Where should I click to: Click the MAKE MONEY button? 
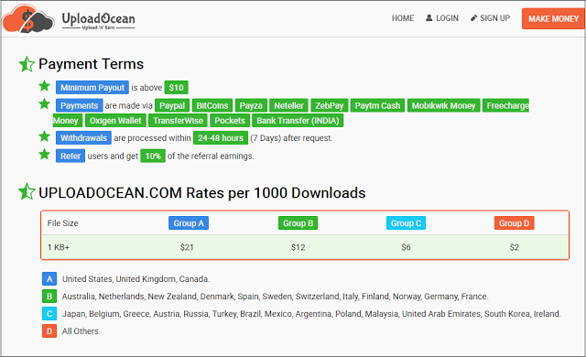tap(553, 18)
